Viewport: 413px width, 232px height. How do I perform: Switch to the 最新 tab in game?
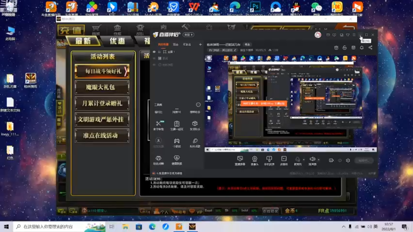(x=83, y=41)
